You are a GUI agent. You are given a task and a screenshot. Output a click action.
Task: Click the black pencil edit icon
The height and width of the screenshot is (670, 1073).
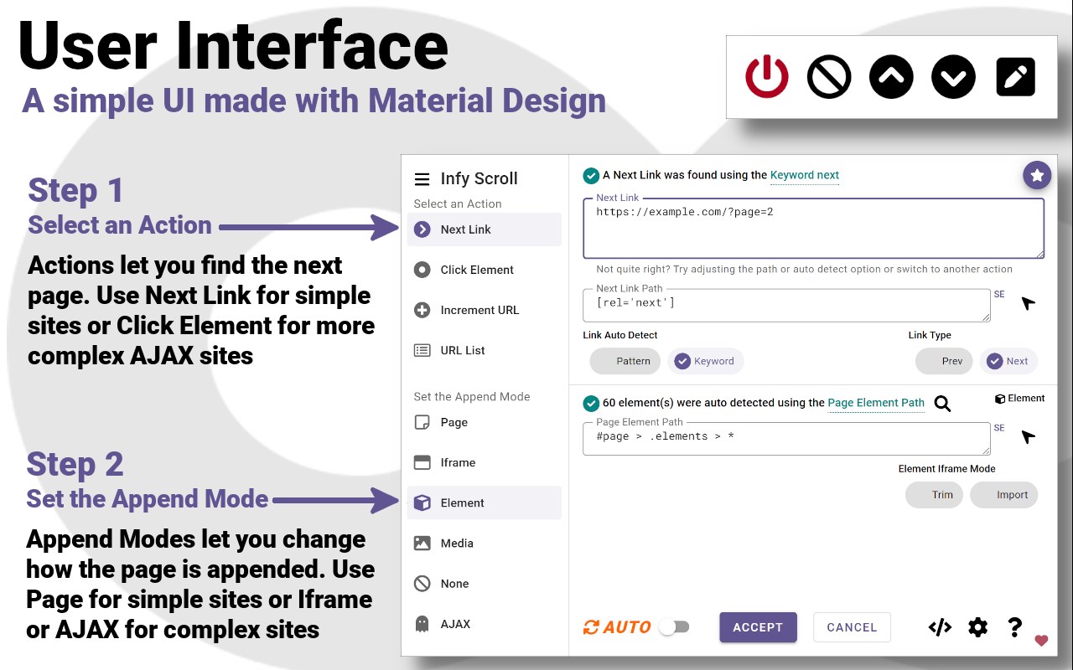point(1015,77)
